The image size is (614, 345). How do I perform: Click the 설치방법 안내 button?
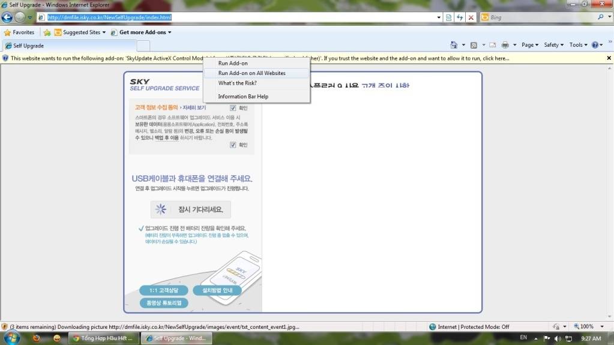pos(217,290)
